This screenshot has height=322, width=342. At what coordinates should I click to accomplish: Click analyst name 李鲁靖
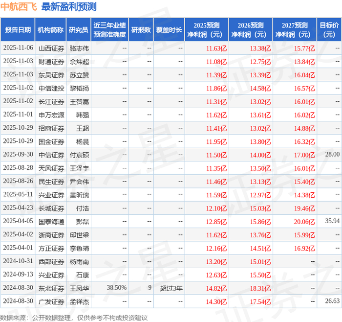[x=79, y=248]
